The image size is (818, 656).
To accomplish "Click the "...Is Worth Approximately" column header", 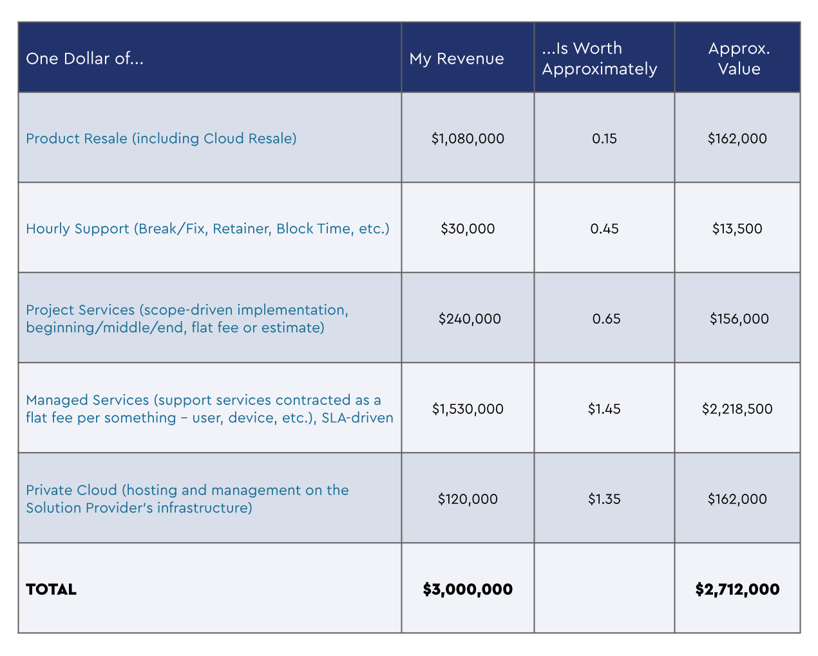I will 602,59.
